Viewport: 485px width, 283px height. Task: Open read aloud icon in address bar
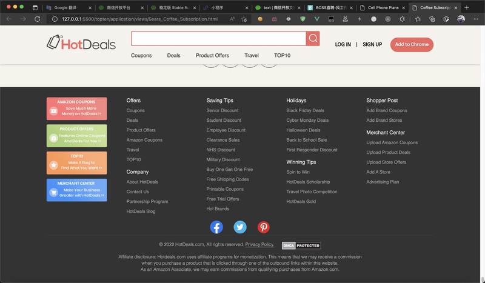point(232,19)
